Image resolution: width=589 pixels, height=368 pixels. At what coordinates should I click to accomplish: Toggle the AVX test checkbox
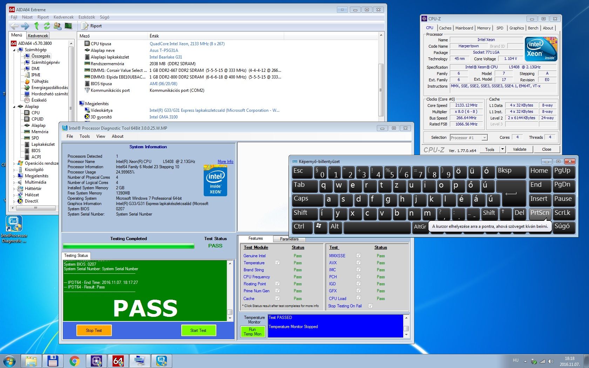pyautogui.click(x=358, y=263)
